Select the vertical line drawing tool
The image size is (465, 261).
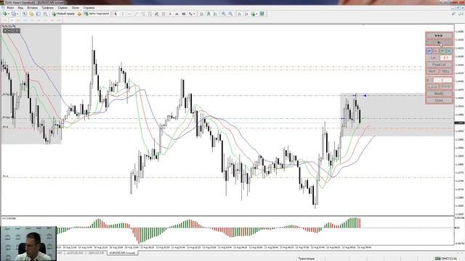tap(123, 14)
